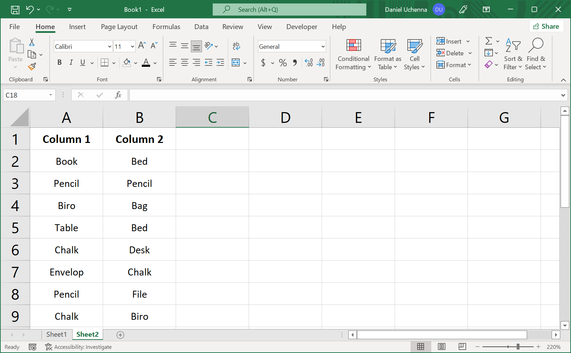Select the Wrap Text icon
Image resolution: width=571 pixels, height=353 pixels.
[237, 45]
